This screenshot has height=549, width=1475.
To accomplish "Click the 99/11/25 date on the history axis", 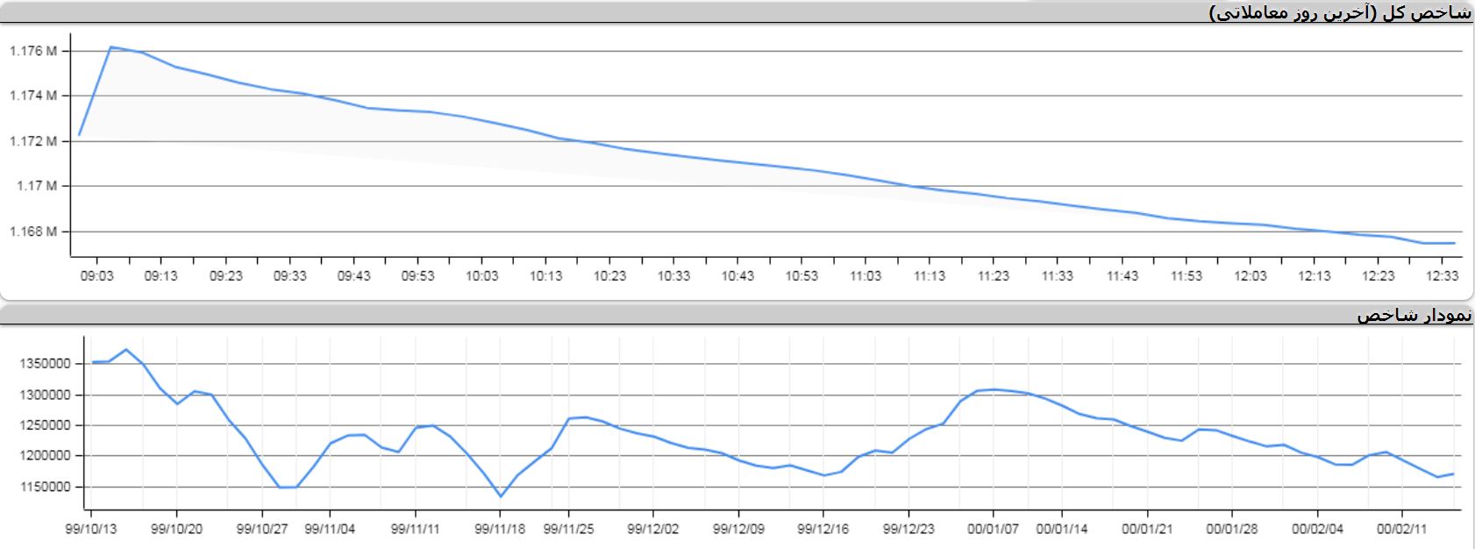I will (568, 529).
